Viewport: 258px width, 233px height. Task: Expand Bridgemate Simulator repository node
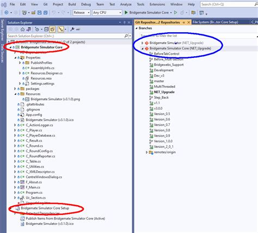coord(143,43)
